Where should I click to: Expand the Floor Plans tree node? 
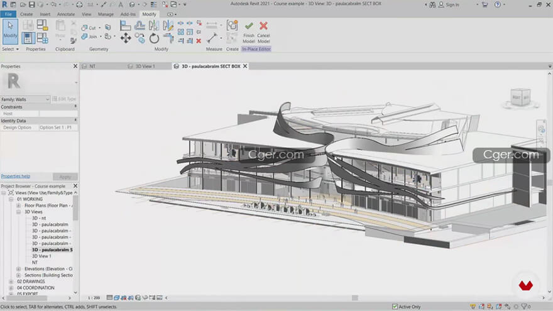tap(19, 205)
